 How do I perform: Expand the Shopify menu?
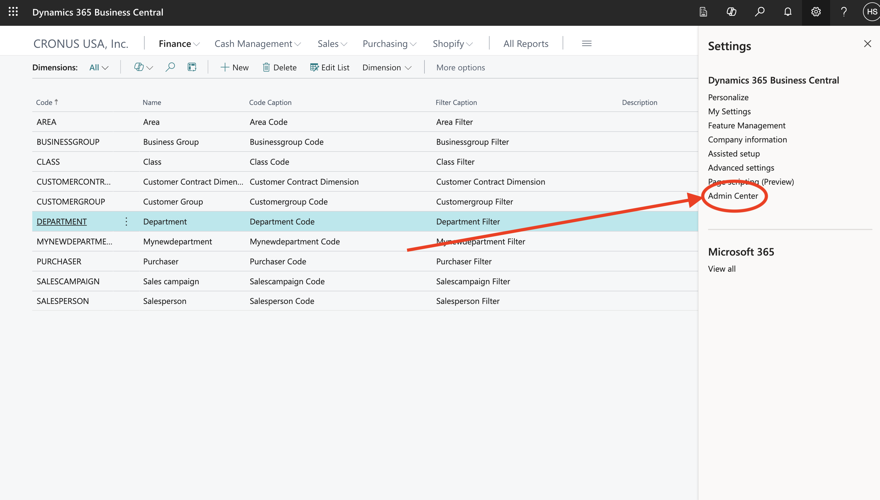point(453,44)
